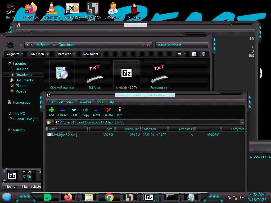The width and height of the screenshot is (271, 203).
Task: Open the 7-Zip Tools menu
Action: point(99,102)
